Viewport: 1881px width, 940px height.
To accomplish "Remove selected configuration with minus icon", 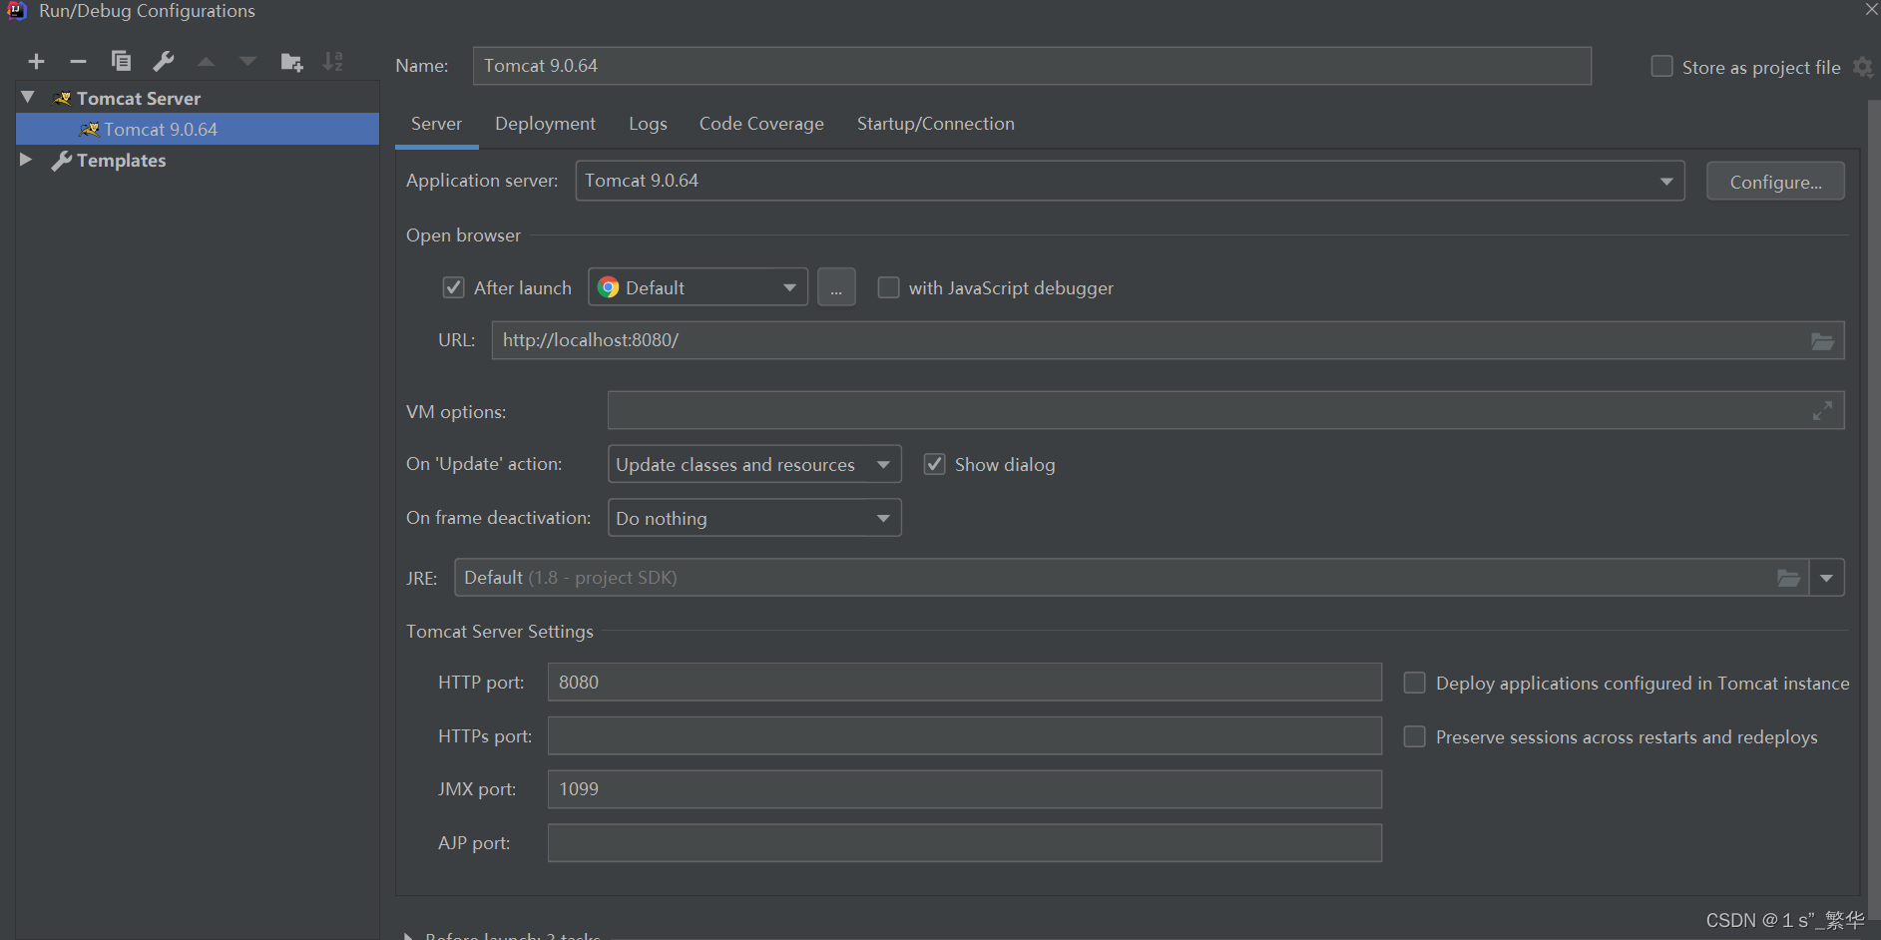I will 78,62.
